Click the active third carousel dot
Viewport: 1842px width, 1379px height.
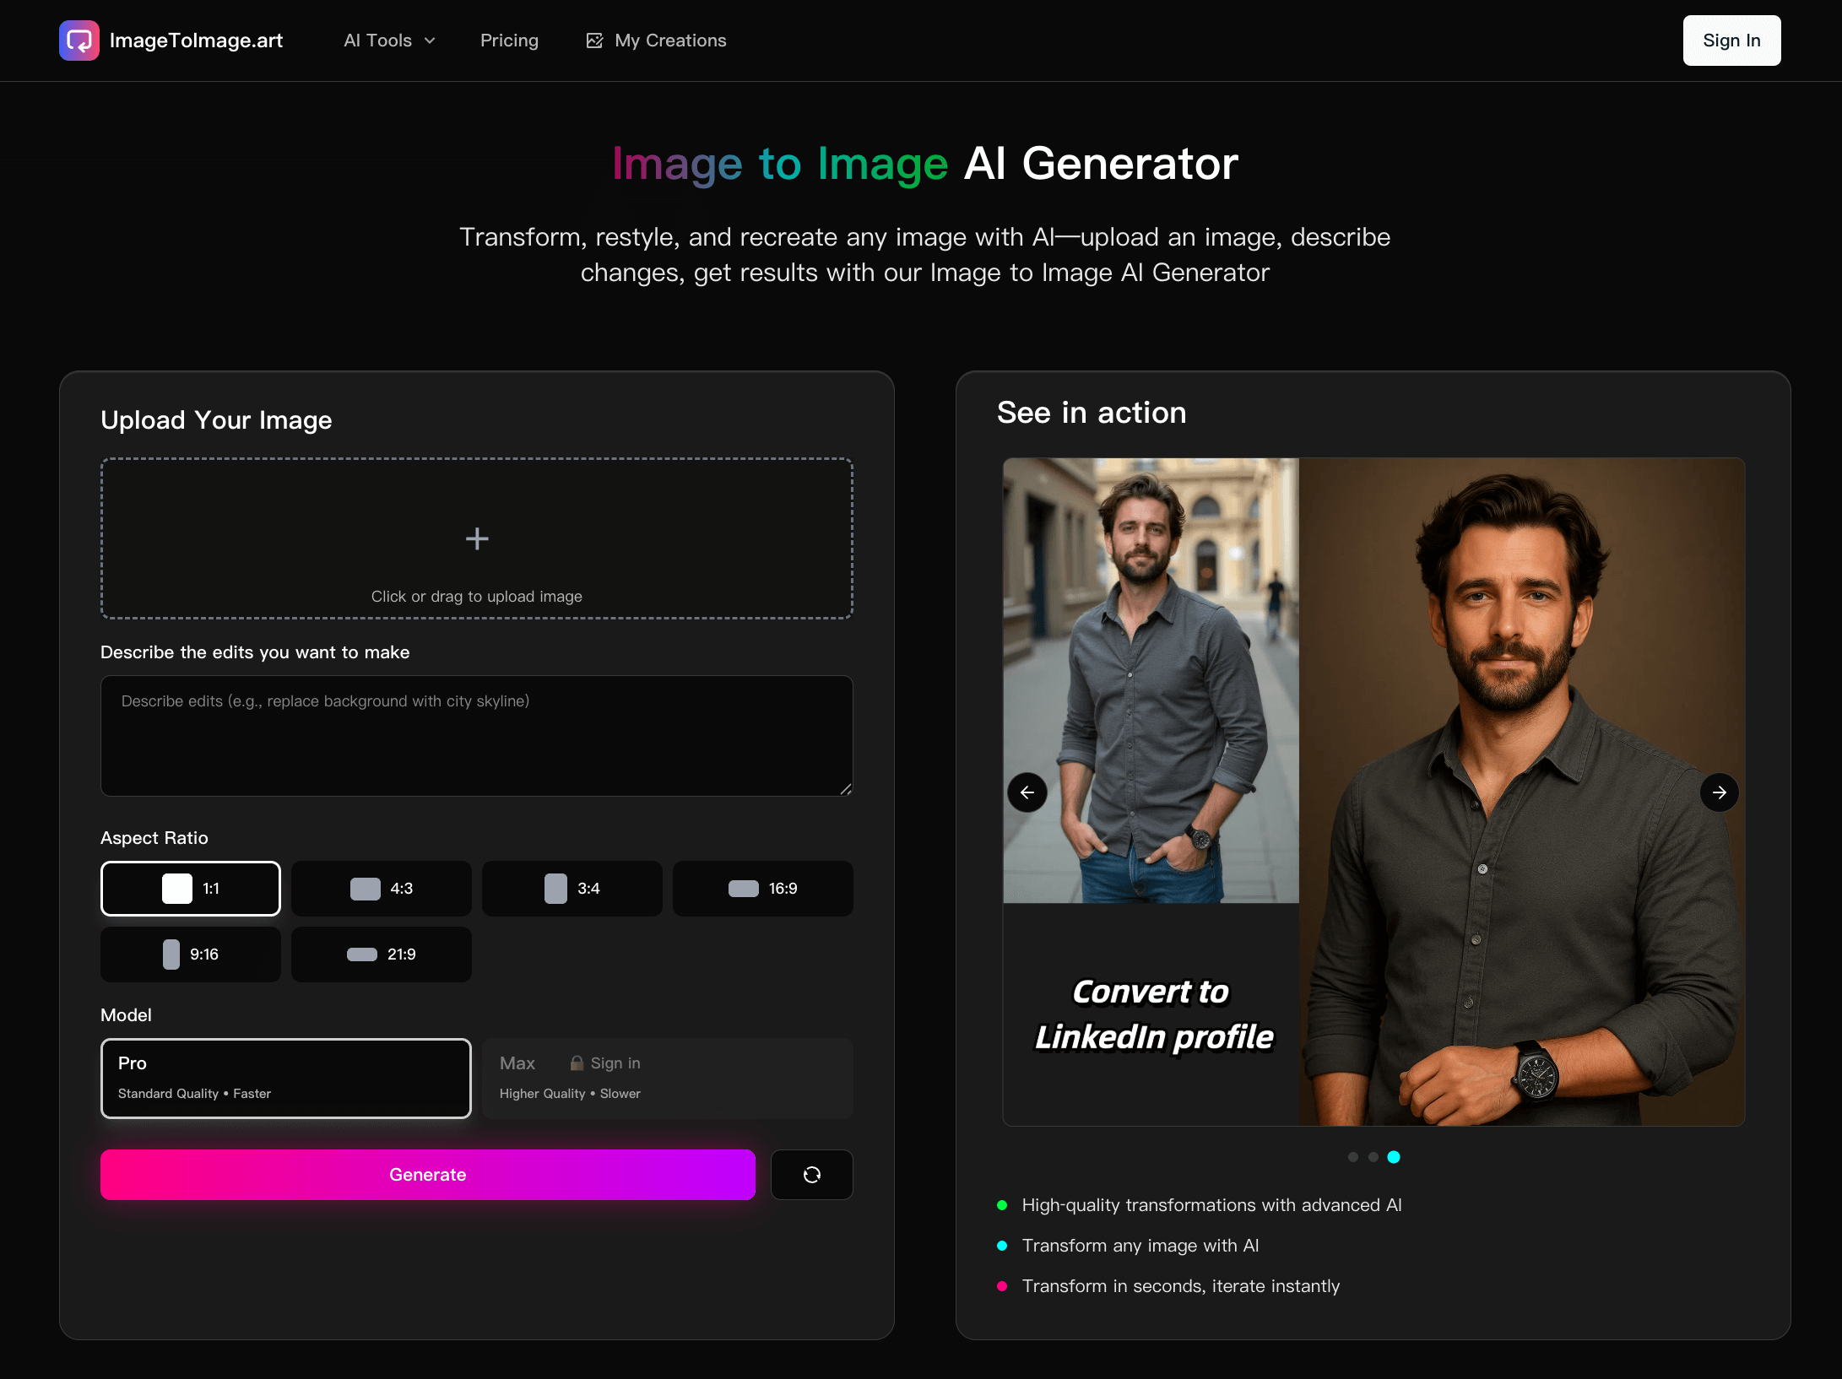point(1394,1157)
